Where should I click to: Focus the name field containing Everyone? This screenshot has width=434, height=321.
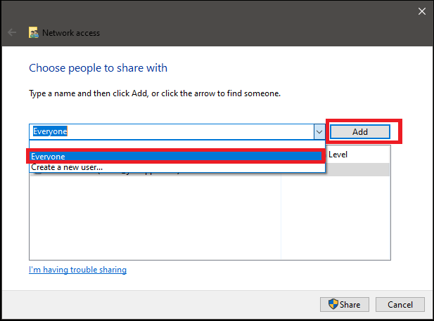pyautogui.click(x=169, y=131)
